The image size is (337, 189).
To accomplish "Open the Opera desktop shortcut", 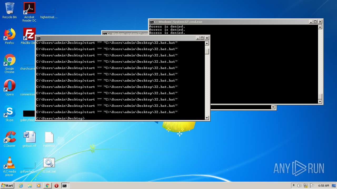I will tap(9, 88).
